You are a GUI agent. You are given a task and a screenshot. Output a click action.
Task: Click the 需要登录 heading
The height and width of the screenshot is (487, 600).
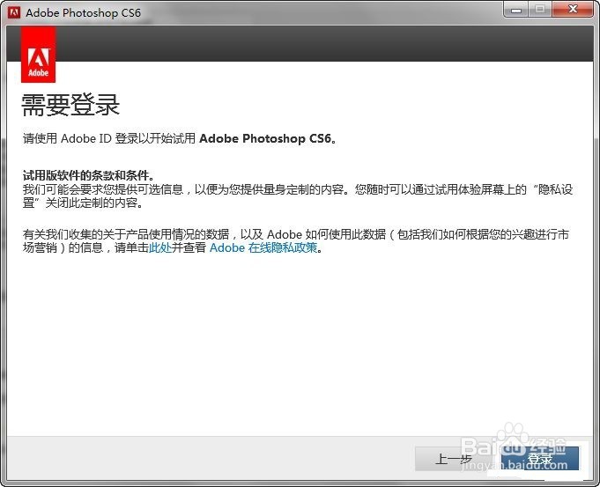click(x=70, y=105)
